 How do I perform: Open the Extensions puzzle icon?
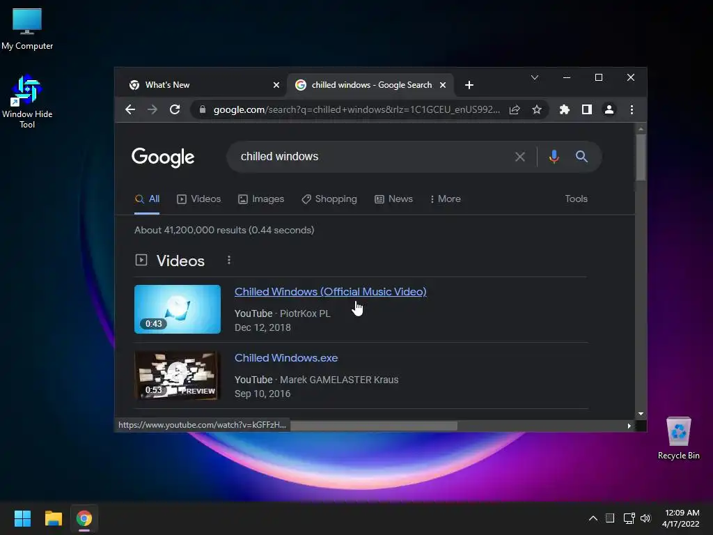(x=564, y=109)
